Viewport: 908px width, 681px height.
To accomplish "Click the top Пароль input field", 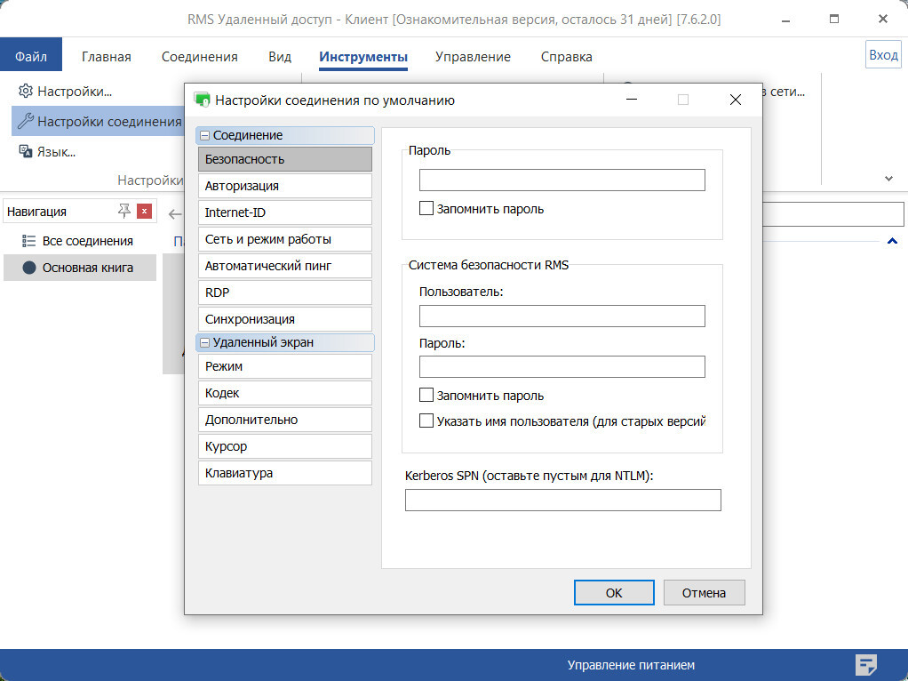I will click(x=562, y=180).
